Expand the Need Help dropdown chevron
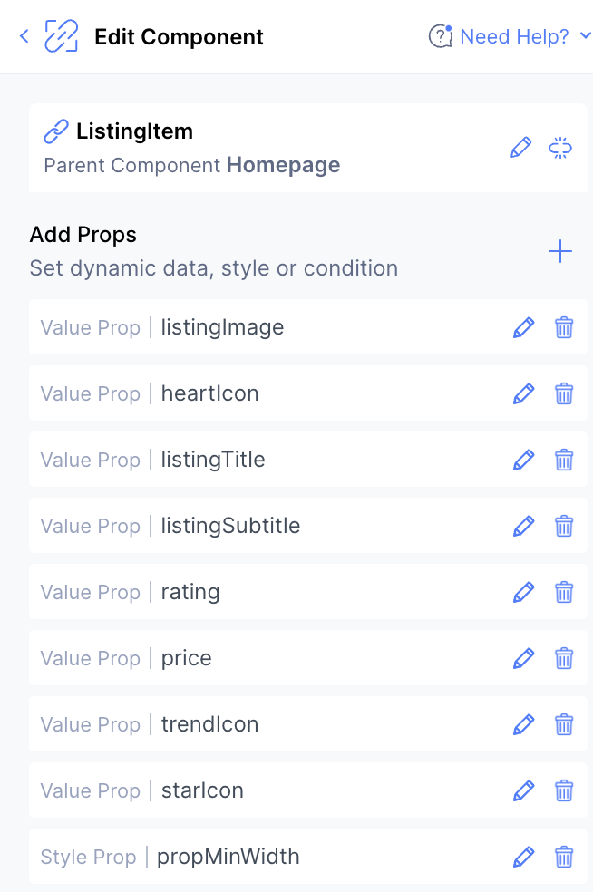This screenshot has width=593, height=892. pyautogui.click(x=585, y=36)
